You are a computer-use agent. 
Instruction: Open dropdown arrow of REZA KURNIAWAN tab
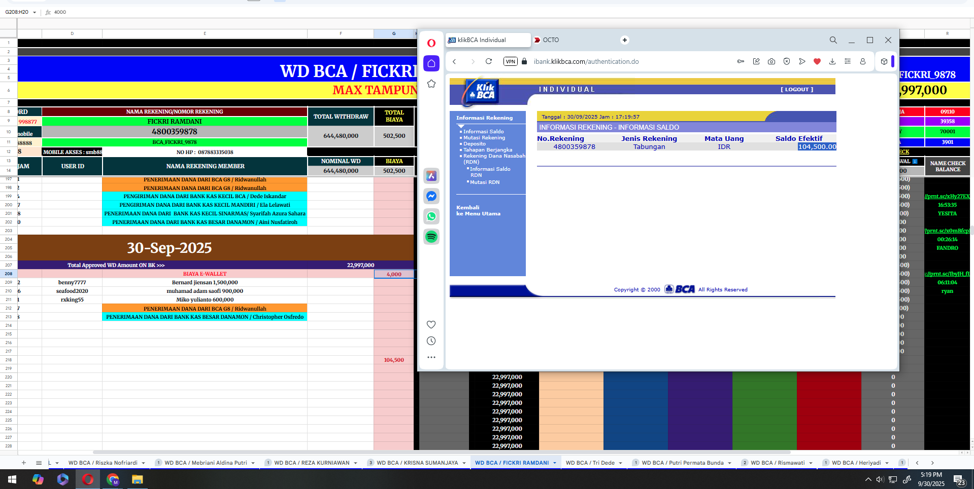coord(355,463)
